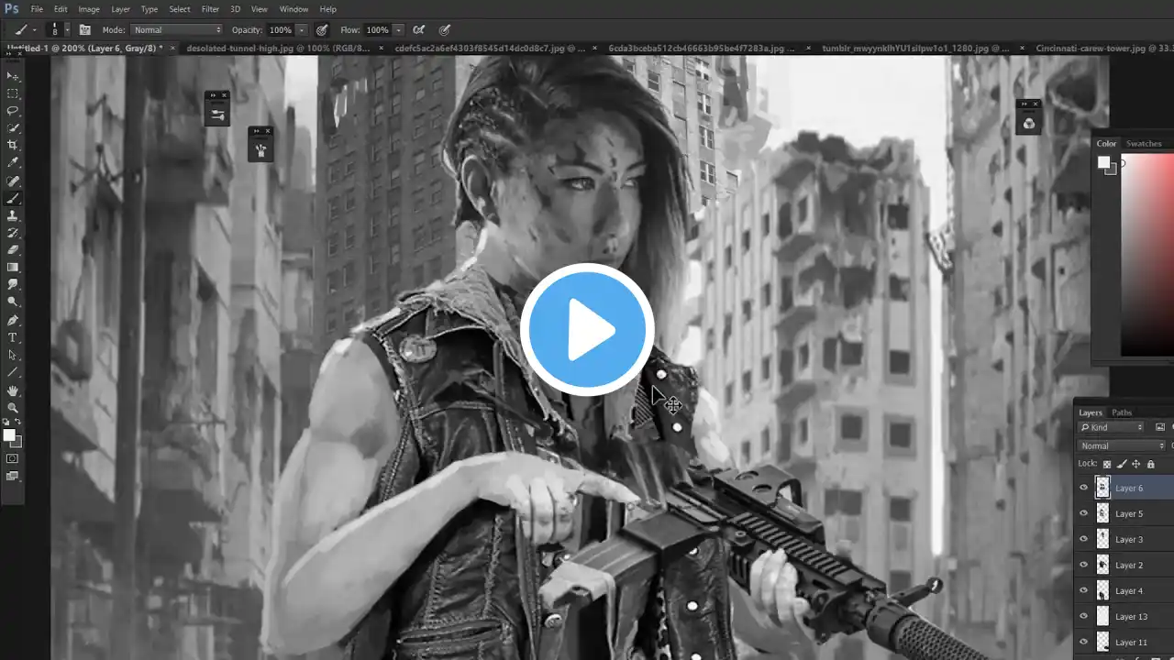Reset default foreground and background colors
Viewport: 1174px width, 660px height.
pyautogui.click(x=7, y=423)
